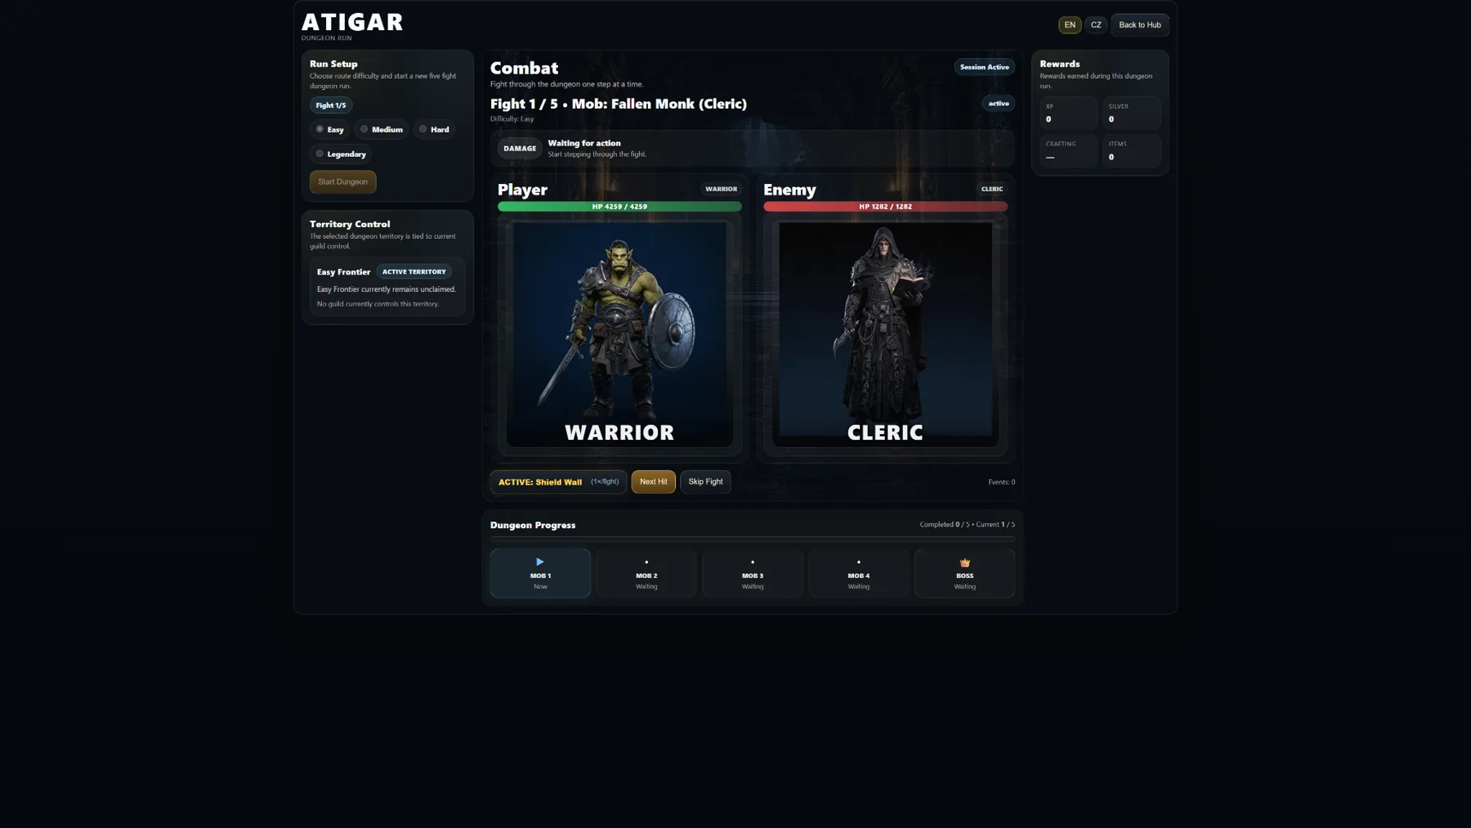1471x828 pixels.
Task: Click the MOB 1 play arrow icon
Action: (x=540, y=562)
